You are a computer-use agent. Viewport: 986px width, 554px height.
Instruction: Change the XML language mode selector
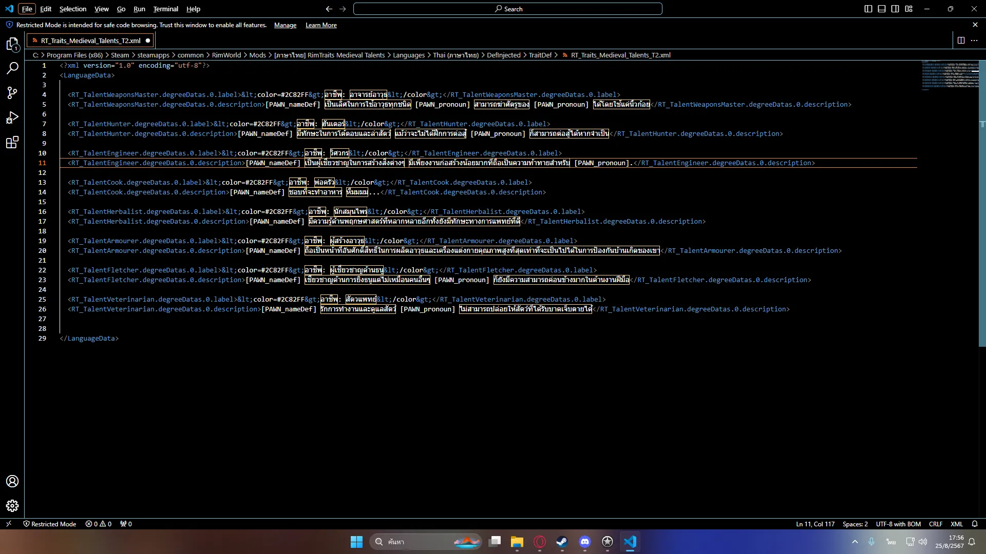pyautogui.click(x=956, y=524)
